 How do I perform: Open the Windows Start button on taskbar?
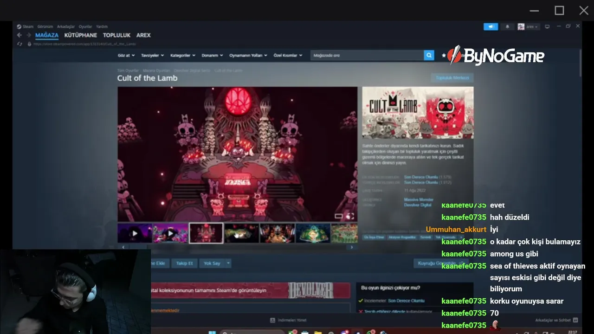(x=212, y=332)
